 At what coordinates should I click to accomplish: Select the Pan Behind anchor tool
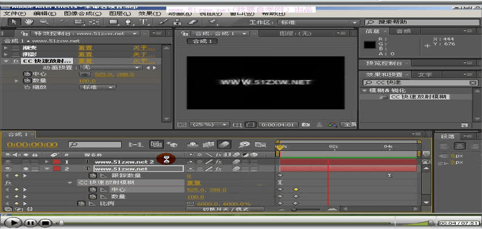[x=94, y=22]
